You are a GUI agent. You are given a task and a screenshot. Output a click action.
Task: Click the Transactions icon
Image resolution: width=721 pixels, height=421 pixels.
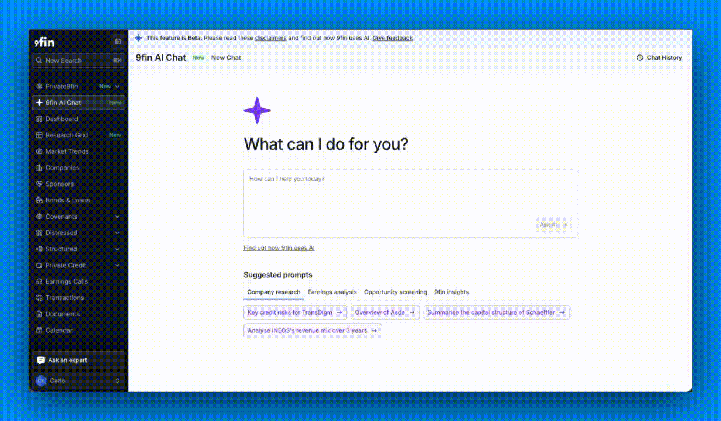(39, 298)
